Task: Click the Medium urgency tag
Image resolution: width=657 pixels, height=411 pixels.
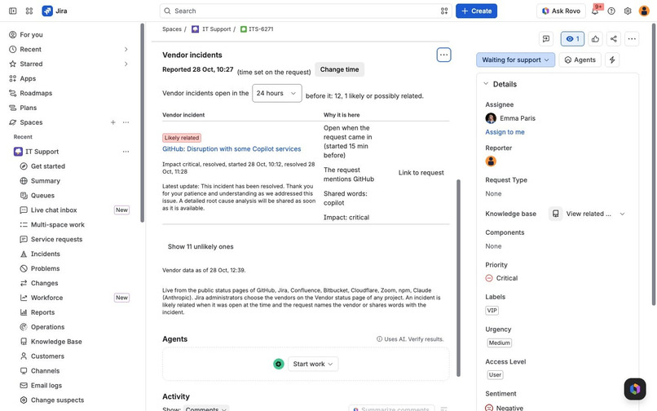Action: tap(500, 343)
